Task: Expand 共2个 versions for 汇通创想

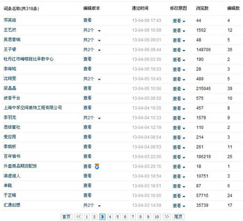Action: [x=92, y=205]
